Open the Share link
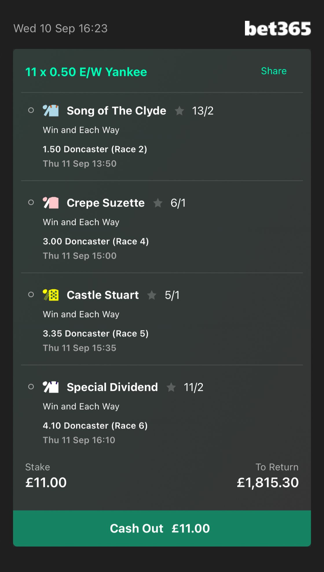The height and width of the screenshot is (572, 324). point(274,71)
